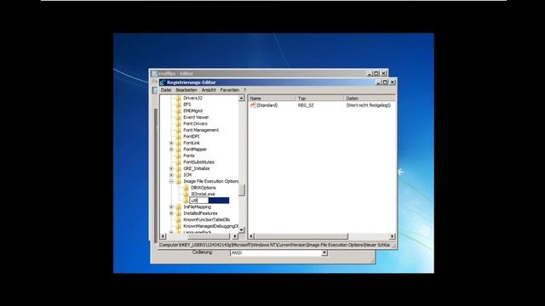Click the tree horizontal scroll right arrow

(235, 236)
